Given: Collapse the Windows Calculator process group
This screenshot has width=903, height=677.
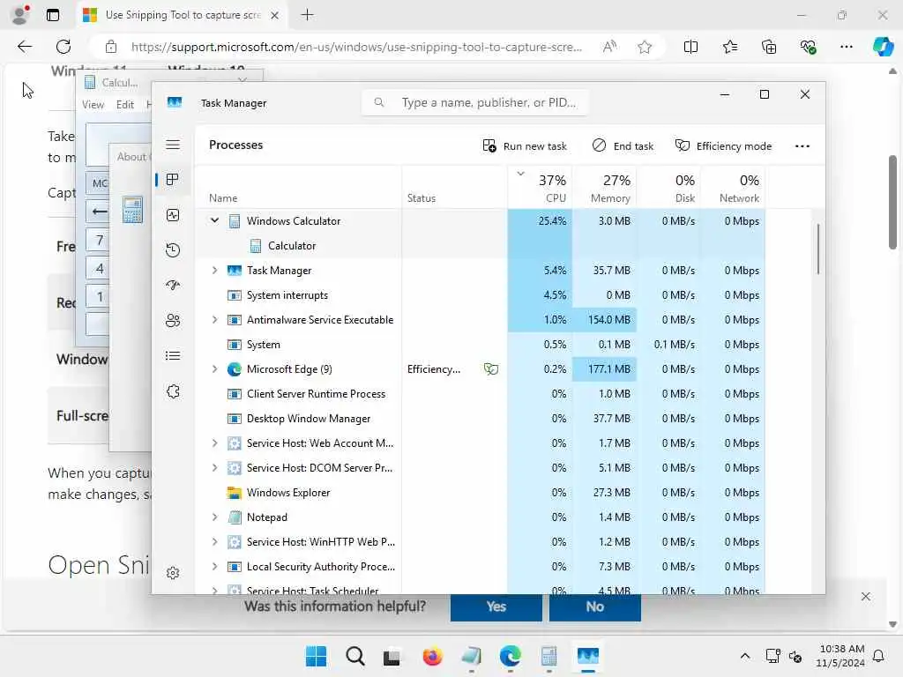Looking at the screenshot, I should [215, 220].
